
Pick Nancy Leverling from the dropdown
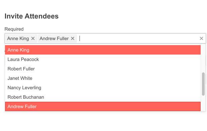[x=103, y=88]
